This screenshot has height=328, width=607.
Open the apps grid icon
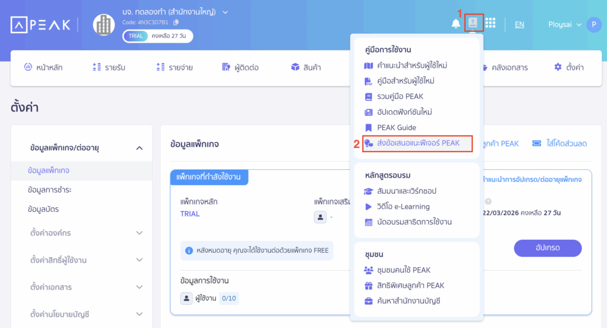tap(490, 23)
